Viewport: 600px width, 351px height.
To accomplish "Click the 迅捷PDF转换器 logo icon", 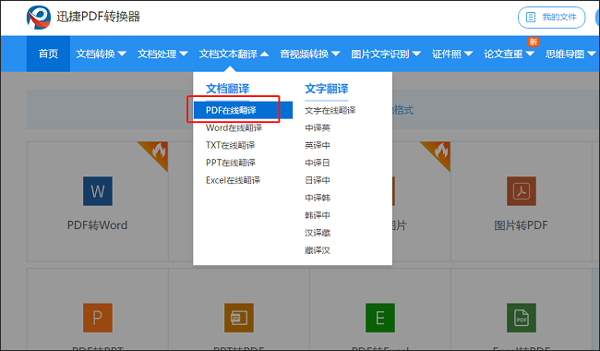I will (39, 18).
